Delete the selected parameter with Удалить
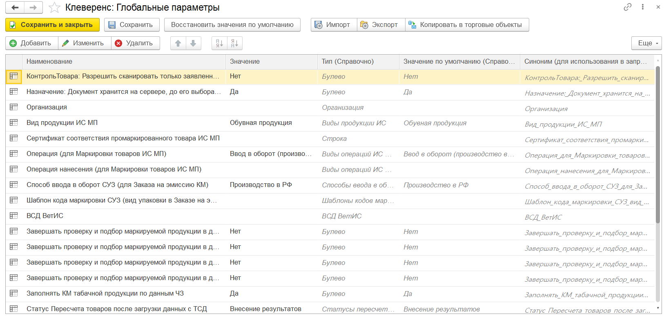Screen dimensions: 664x316 pos(136,43)
